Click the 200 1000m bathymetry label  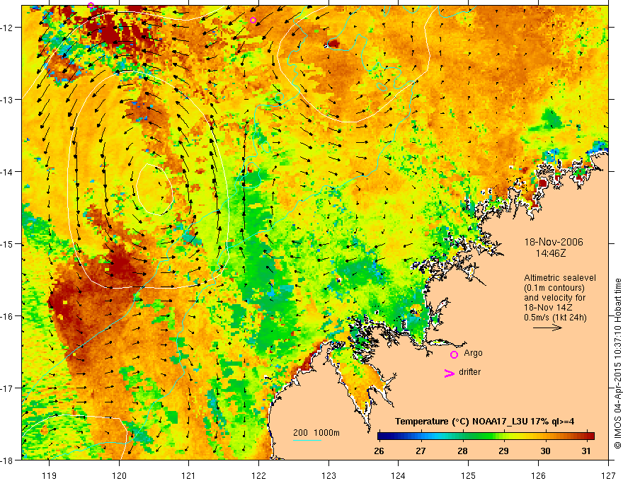pos(316,433)
